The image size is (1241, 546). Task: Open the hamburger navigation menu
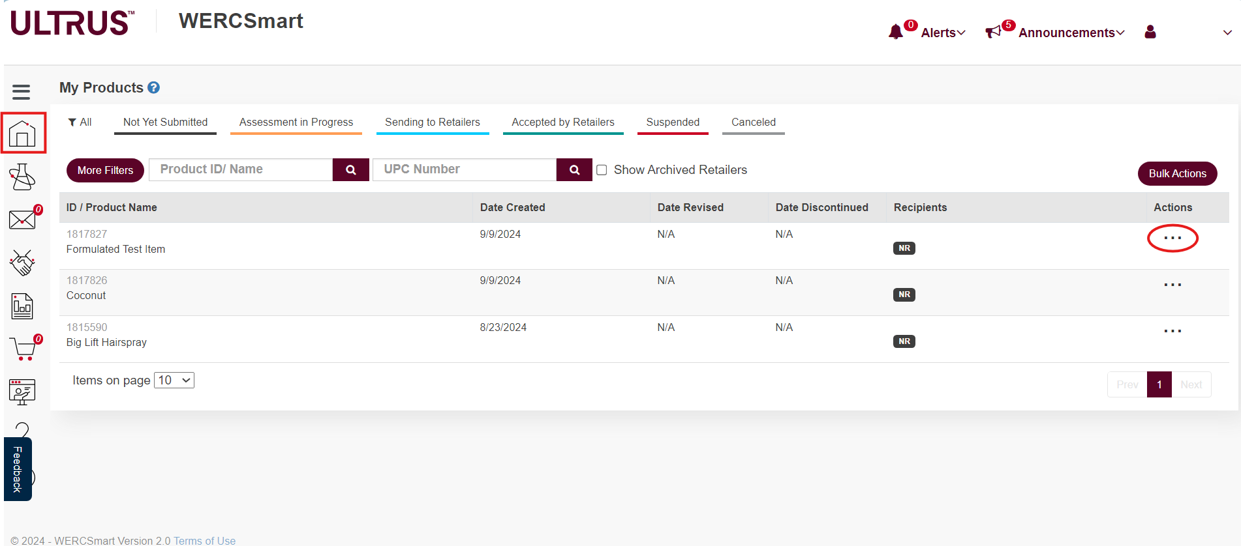tap(22, 92)
